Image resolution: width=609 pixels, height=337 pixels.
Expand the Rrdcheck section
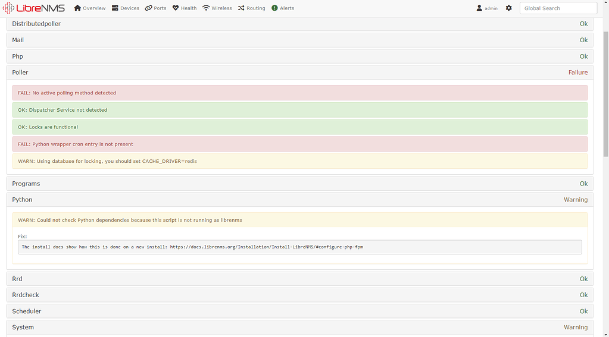300,295
